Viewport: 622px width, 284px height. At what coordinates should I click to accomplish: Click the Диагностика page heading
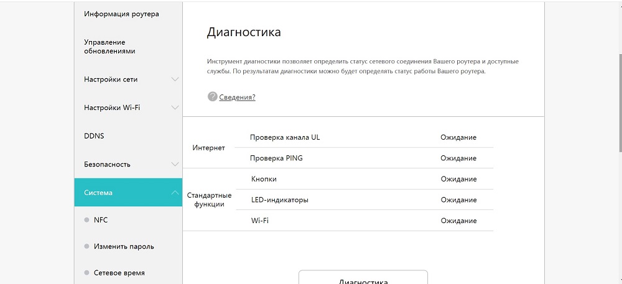coord(244,32)
